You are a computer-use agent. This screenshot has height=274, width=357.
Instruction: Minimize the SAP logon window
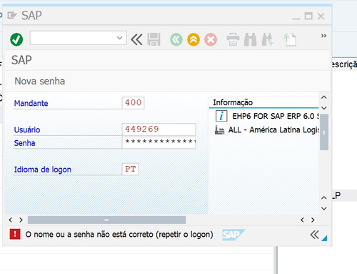(296, 18)
